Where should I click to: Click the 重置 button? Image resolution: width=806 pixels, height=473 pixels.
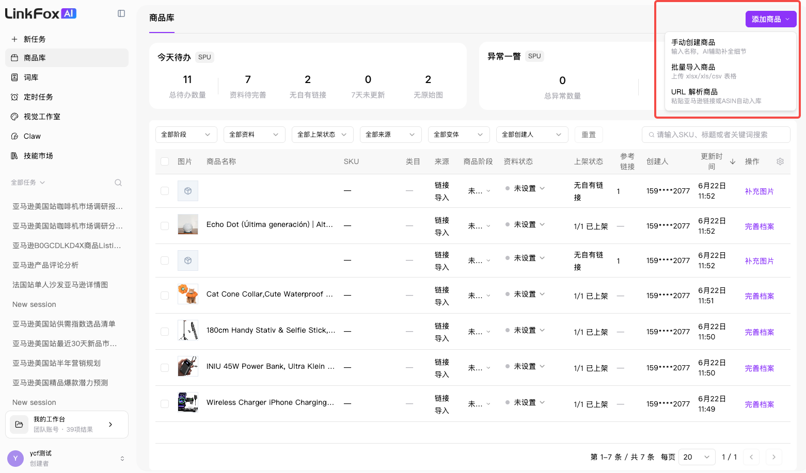589,135
